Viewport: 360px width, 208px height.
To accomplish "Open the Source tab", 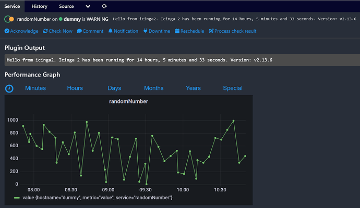I will coord(66,6).
